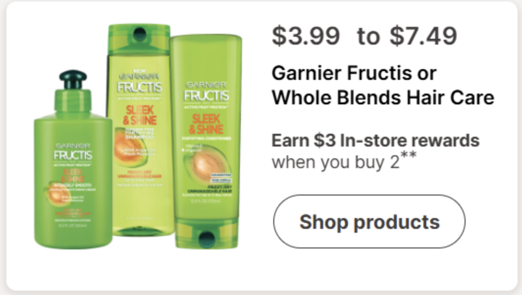Click the $7.49 upper price
522x295 pixels.
[x=423, y=36]
